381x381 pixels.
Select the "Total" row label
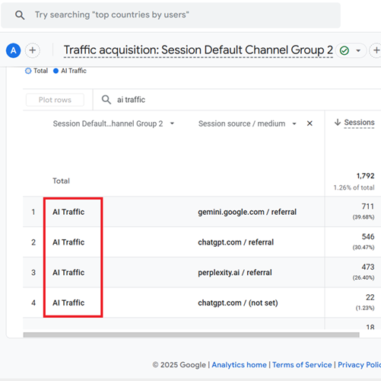pos(61,181)
